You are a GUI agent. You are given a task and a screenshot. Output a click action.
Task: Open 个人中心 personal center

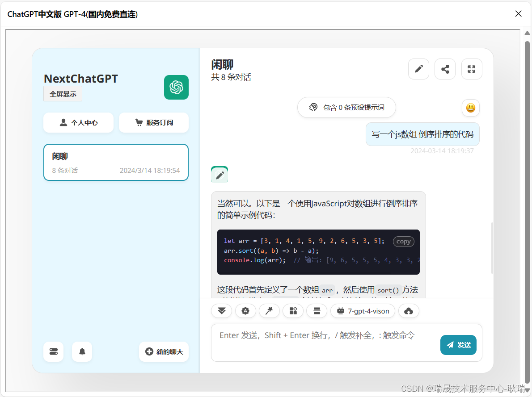(78, 122)
